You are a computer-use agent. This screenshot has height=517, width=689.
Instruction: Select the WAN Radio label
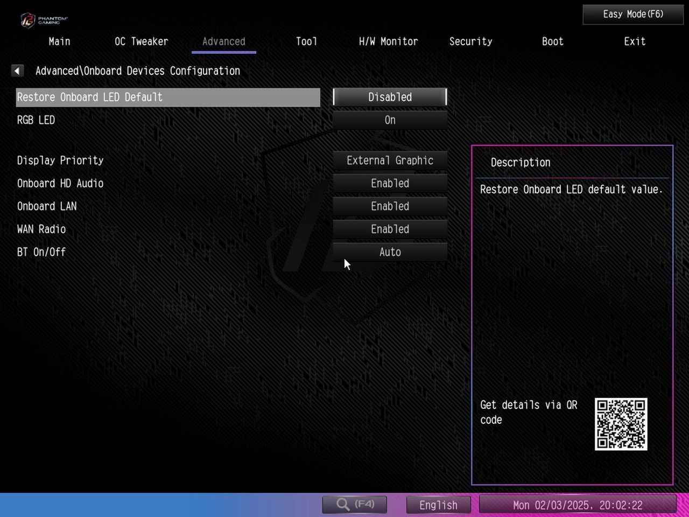tap(41, 229)
